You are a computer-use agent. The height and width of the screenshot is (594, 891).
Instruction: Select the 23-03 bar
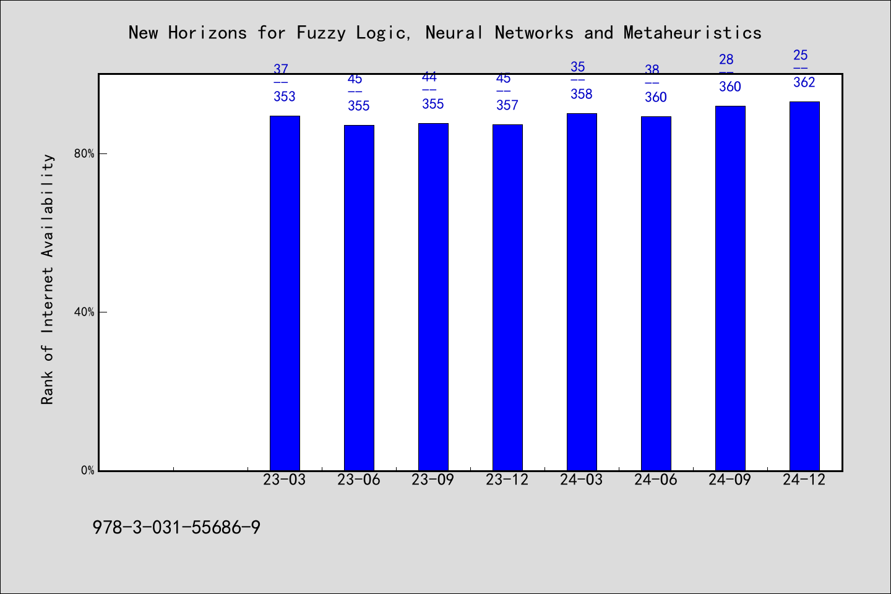pyautogui.click(x=285, y=293)
